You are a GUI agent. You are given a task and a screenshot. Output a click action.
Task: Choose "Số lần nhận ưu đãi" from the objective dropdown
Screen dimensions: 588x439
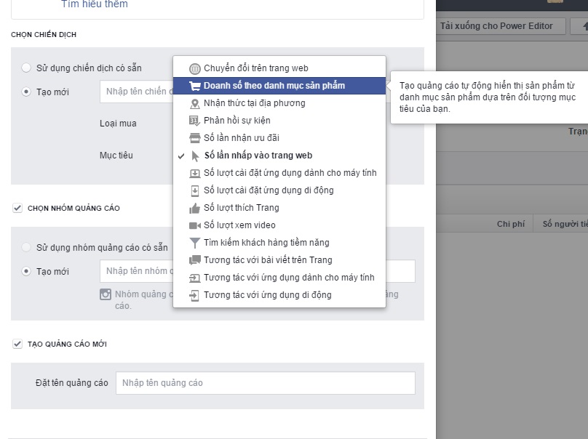(x=240, y=137)
